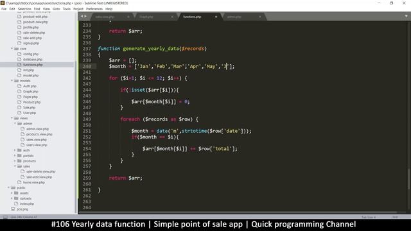This screenshot has height=231, width=411.
Task: Open the Edit menu
Action: (x=12, y=9)
